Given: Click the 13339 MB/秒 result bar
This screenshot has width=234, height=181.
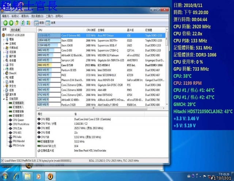Looking at the screenshot, I should (x=49, y=35).
